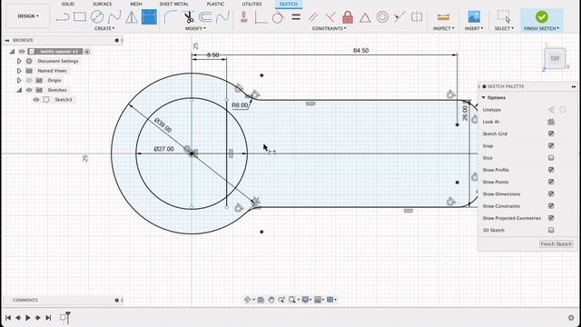Click the ViewCube TOP face
This screenshot has width=581, height=327.
[x=555, y=58]
